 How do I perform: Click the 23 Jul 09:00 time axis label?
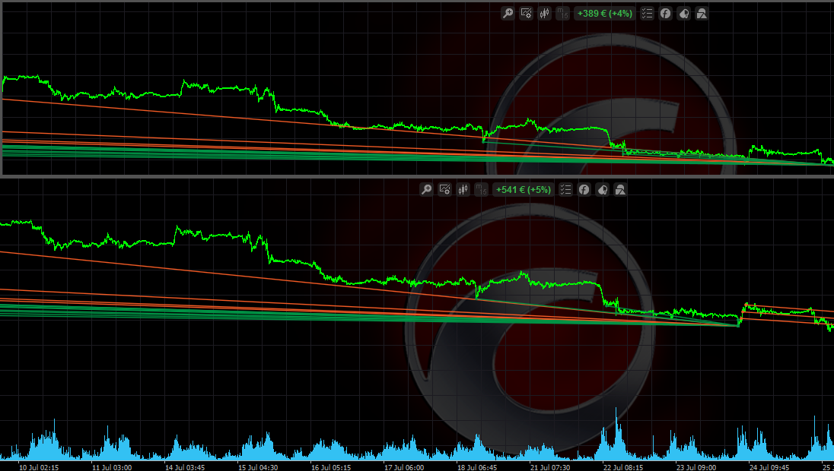tap(696, 466)
